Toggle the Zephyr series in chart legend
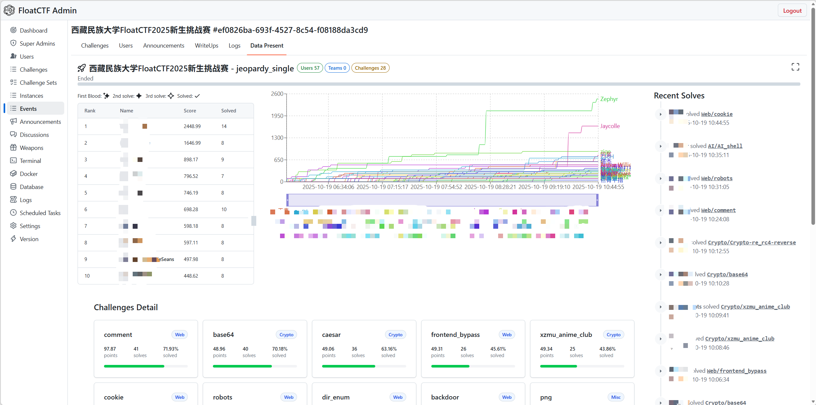Screen dimensions: 816x405 coord(609,99)
